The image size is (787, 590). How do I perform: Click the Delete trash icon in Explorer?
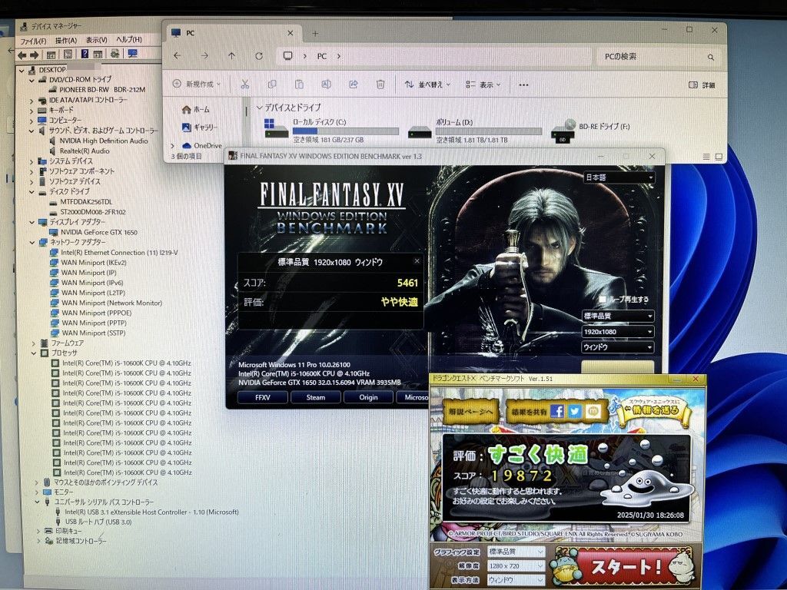tap(380, 85)
